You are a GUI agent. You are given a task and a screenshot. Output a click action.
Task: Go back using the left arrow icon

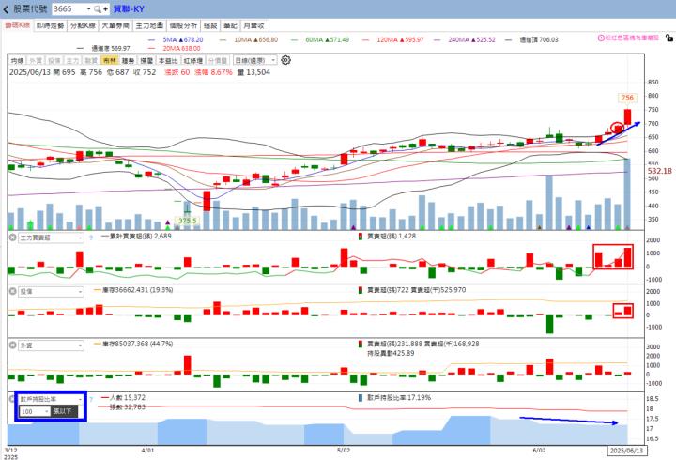coord(6,8)
